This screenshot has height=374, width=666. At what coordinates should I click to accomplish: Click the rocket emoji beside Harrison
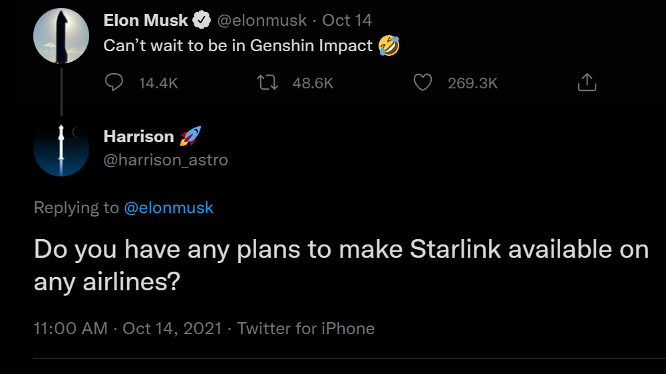[x=190, y=137]
